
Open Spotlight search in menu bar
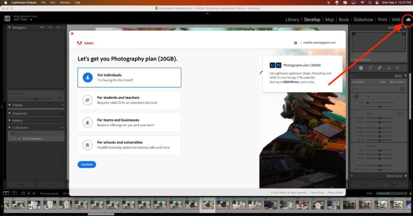(x=370, y=2)
